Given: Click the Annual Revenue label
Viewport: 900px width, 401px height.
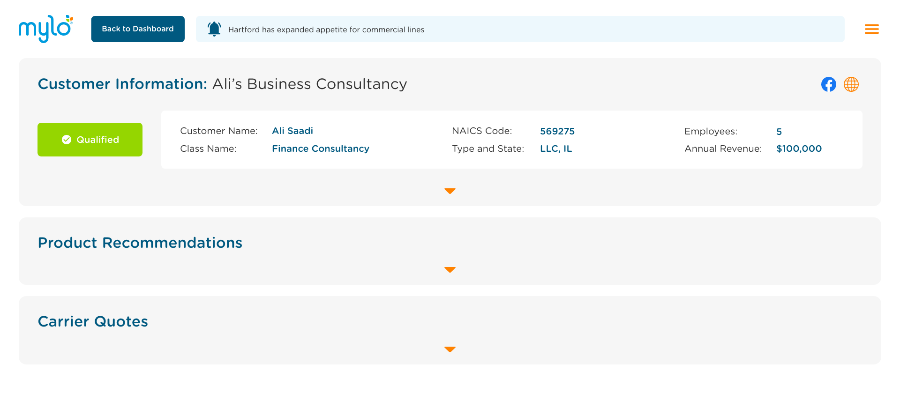Looking at the screenshot, I should tap(723, 149).
